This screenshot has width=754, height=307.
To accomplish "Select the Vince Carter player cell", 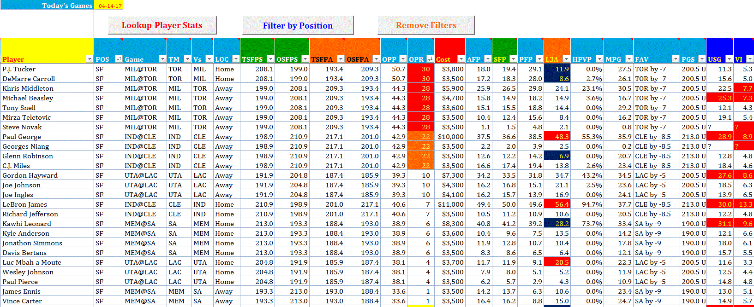I will coord(47,301).
